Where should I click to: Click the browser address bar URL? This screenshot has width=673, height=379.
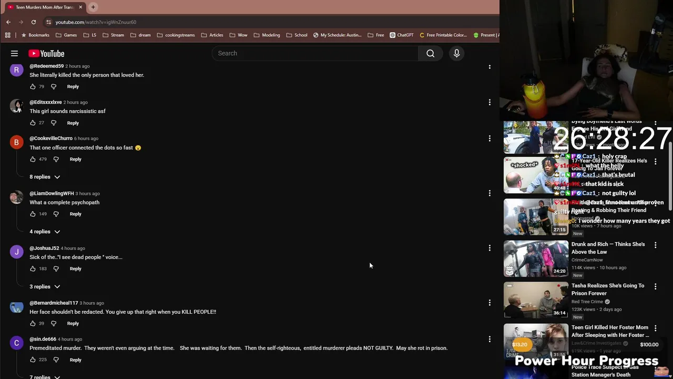tap(96, 22)
